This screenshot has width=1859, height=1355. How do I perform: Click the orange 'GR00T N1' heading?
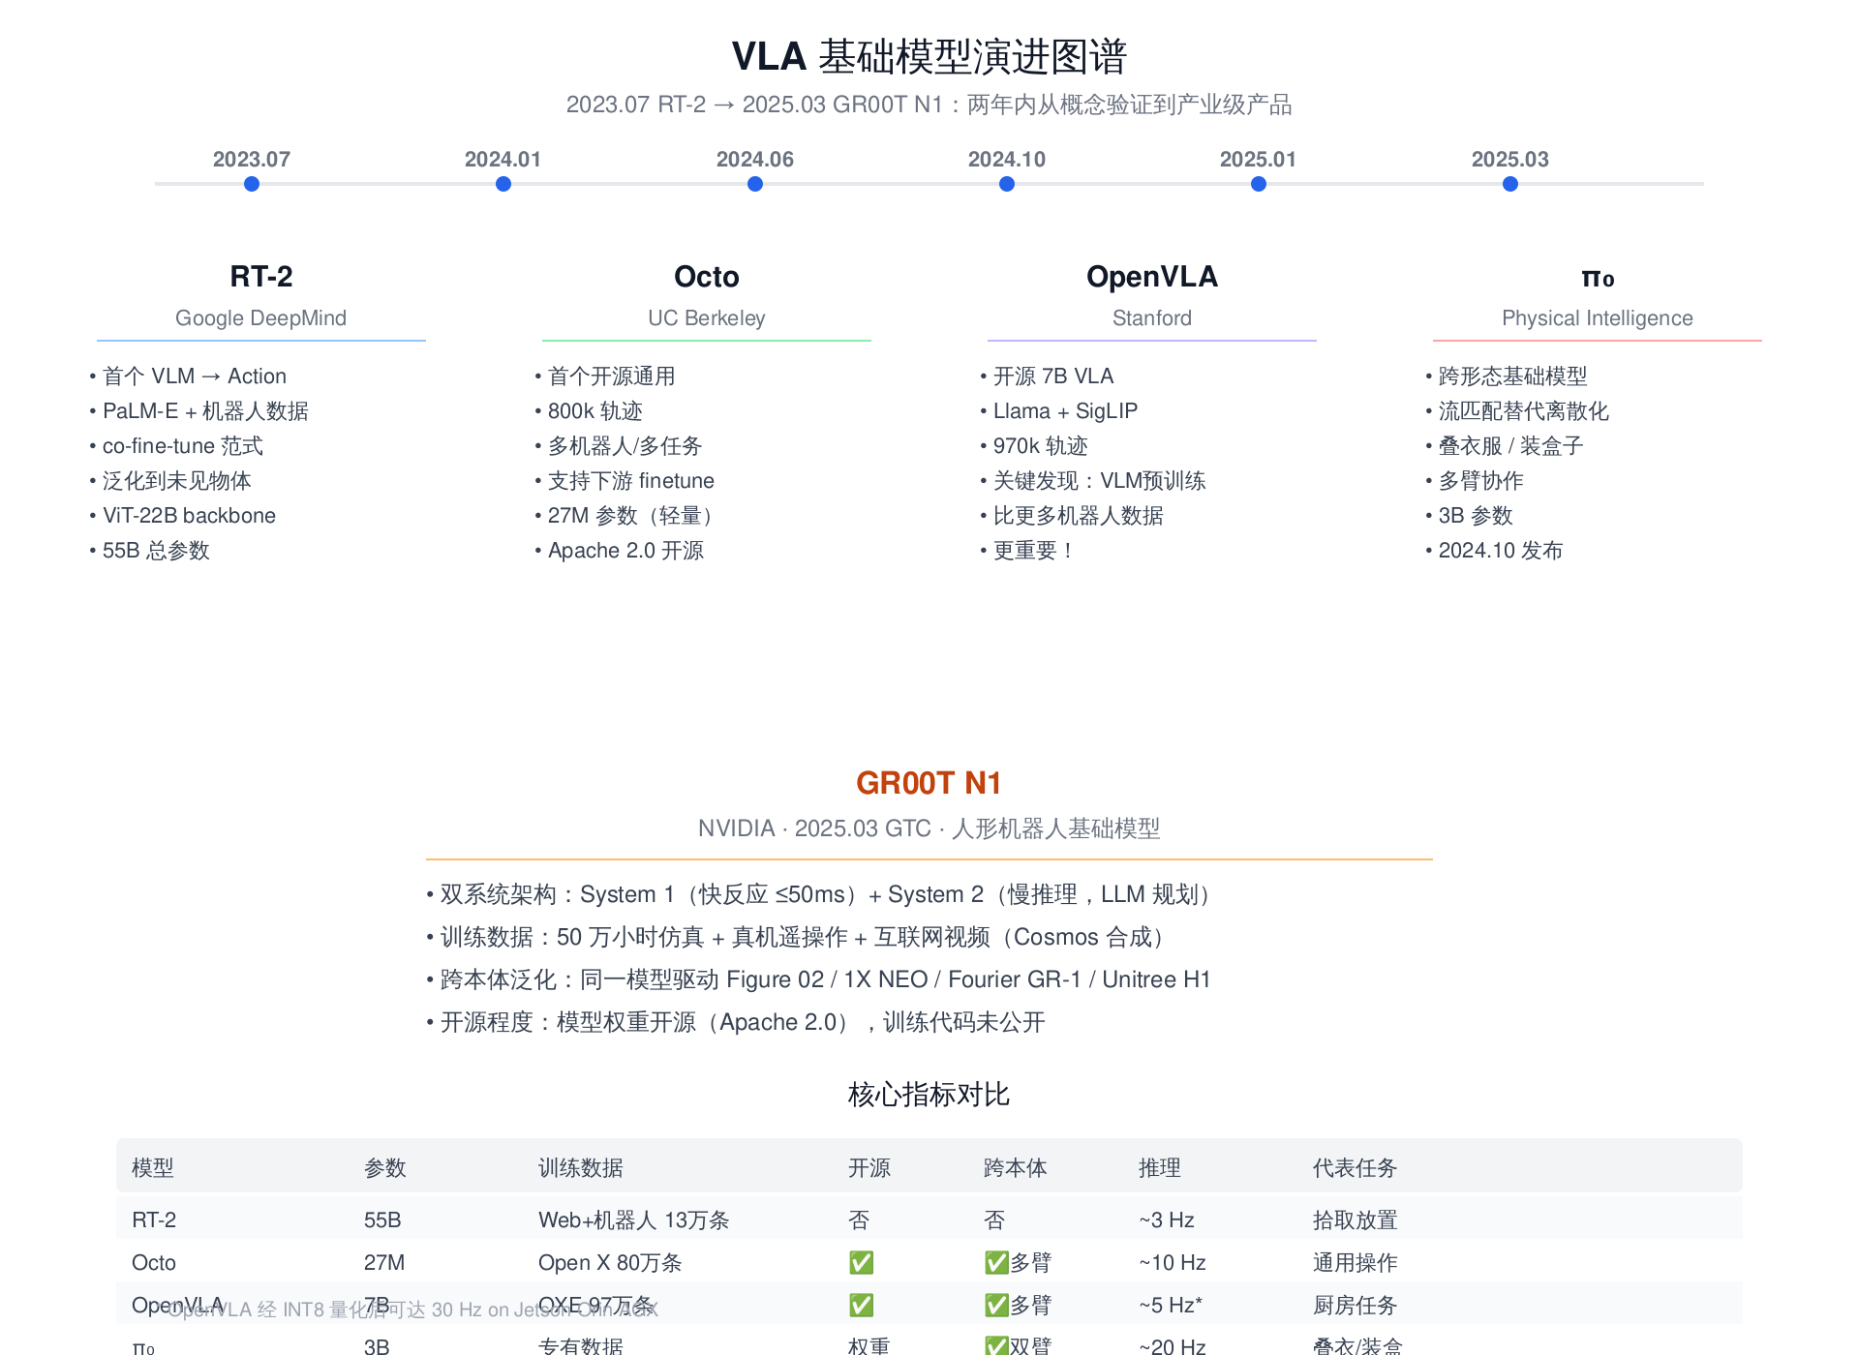(x=929, y=782)
